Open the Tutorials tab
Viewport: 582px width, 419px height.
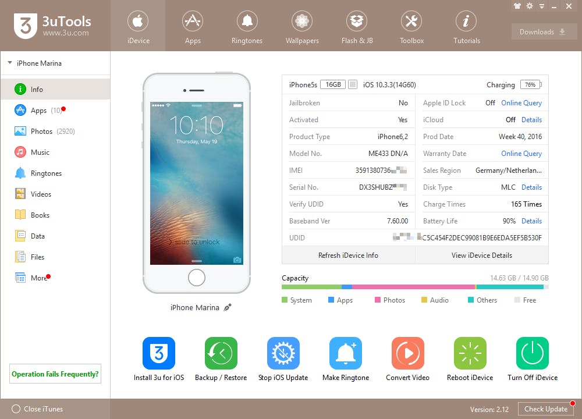tap(467, 26)
